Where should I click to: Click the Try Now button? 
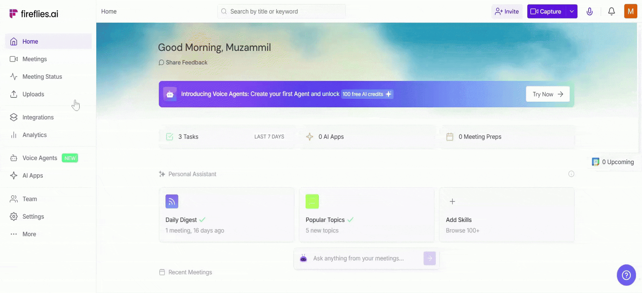[x=547, y=94]
